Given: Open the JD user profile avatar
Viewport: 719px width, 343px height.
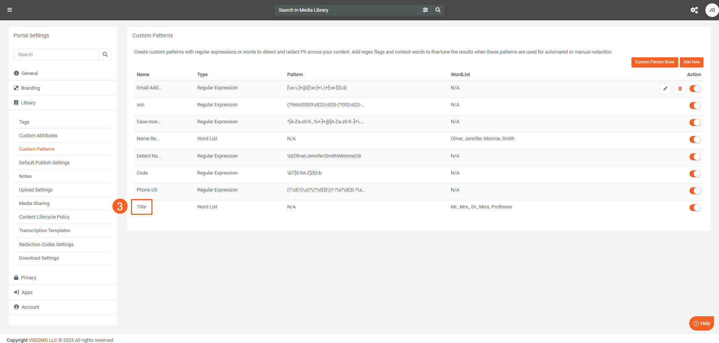Looking at the screenshot, I should (711, 10).
